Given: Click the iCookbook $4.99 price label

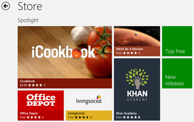Looking at the screenshot, I should [x=23, y=85].
